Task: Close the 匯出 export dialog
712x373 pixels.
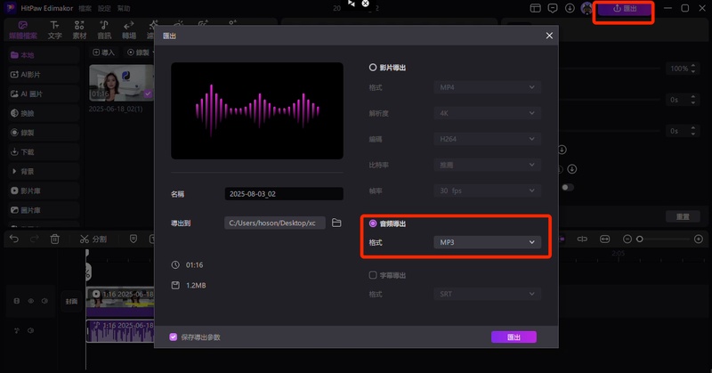Action: point(549,36)
